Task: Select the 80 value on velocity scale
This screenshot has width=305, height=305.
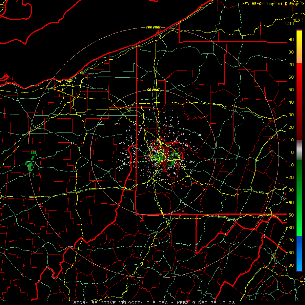Action: (x=291, y=52)
